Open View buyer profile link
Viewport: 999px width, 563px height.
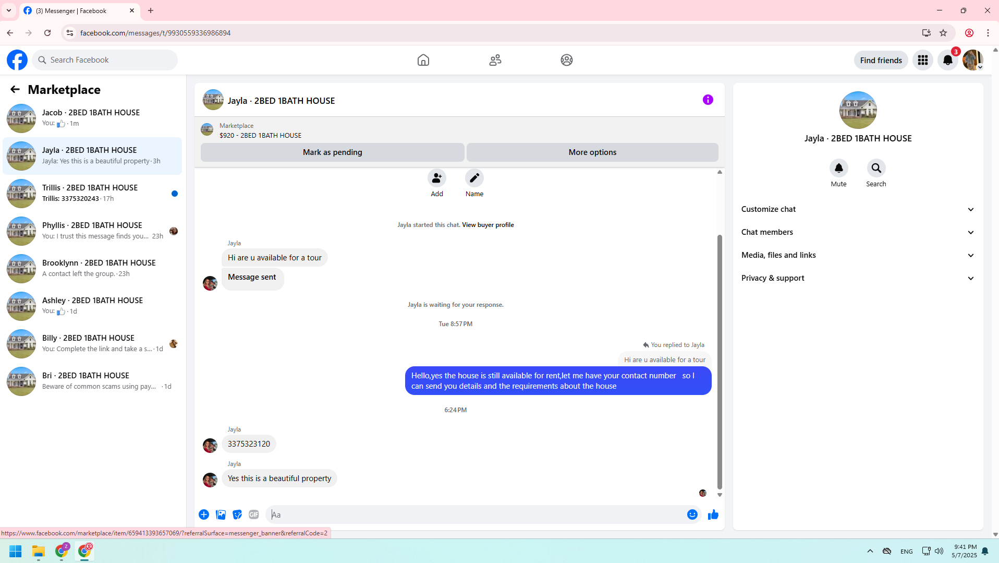pos(488,225)
